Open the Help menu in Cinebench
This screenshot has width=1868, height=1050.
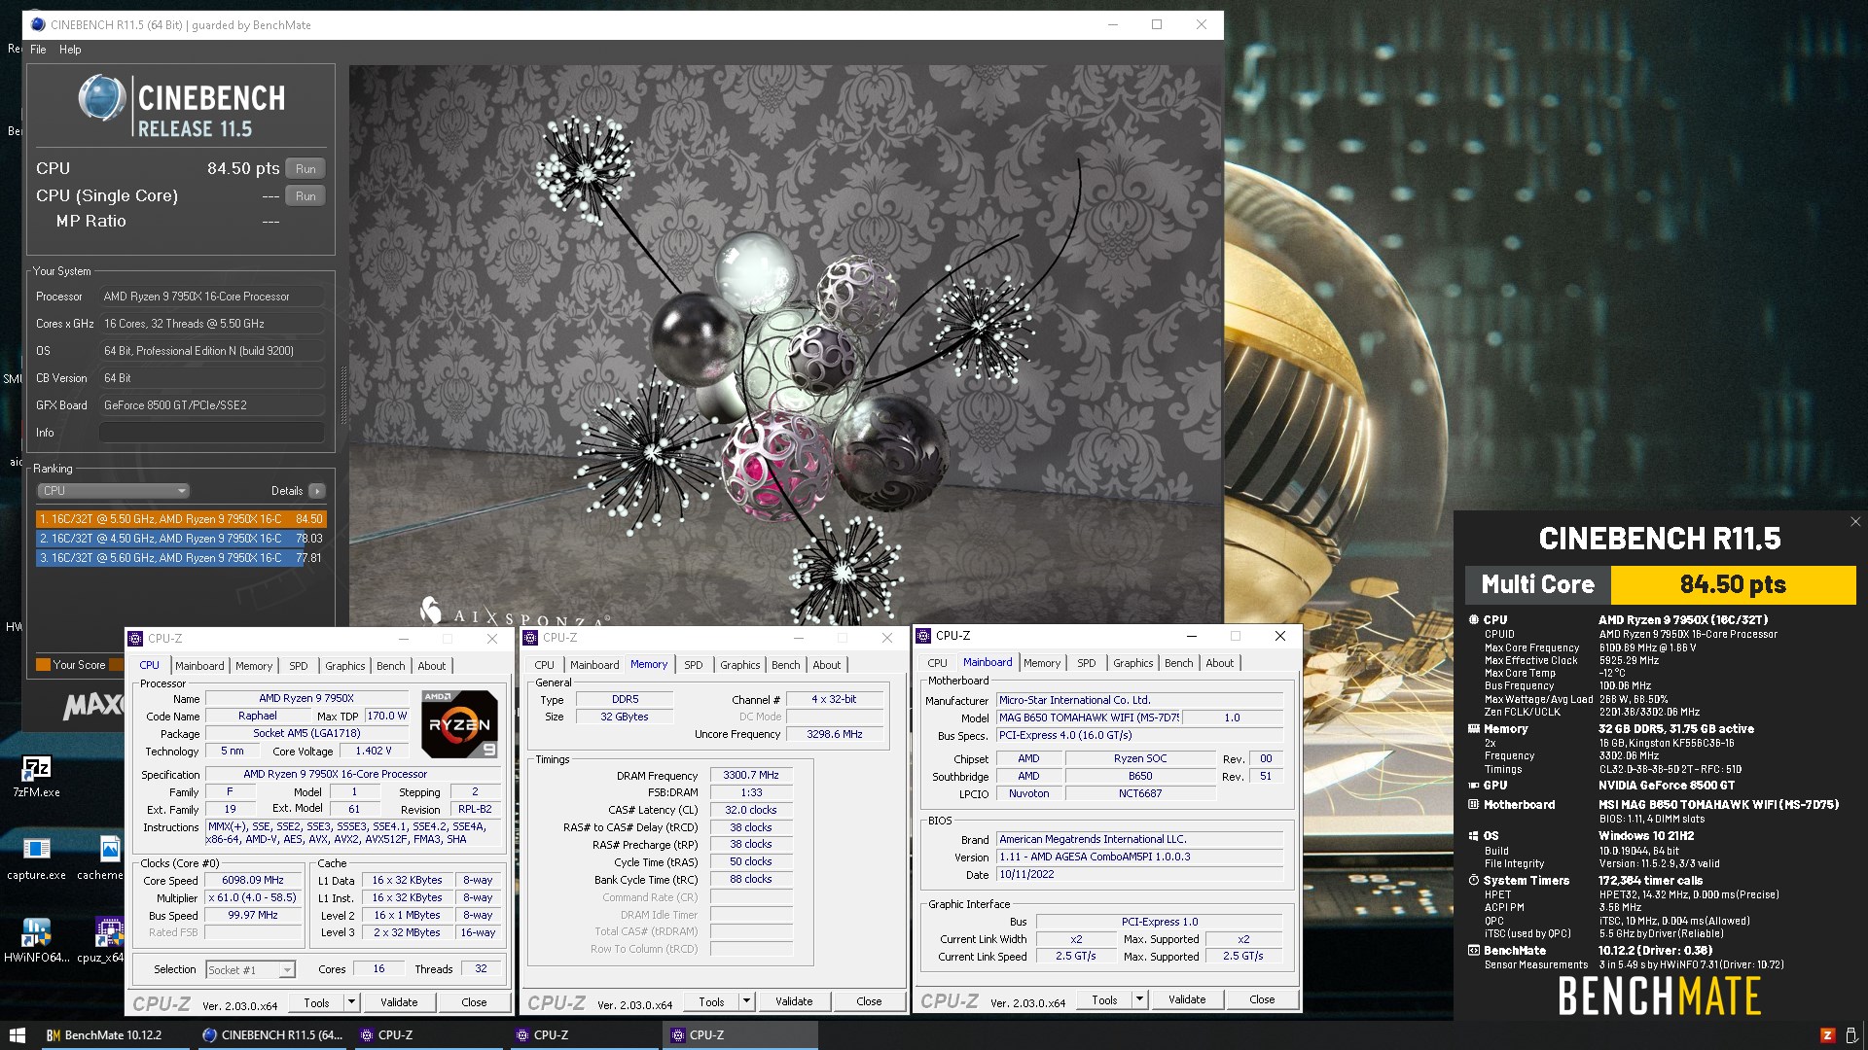(x=70, y=50)
